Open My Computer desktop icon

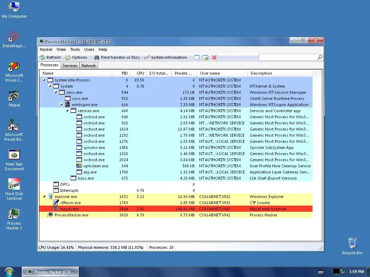(x=14, y=10)
